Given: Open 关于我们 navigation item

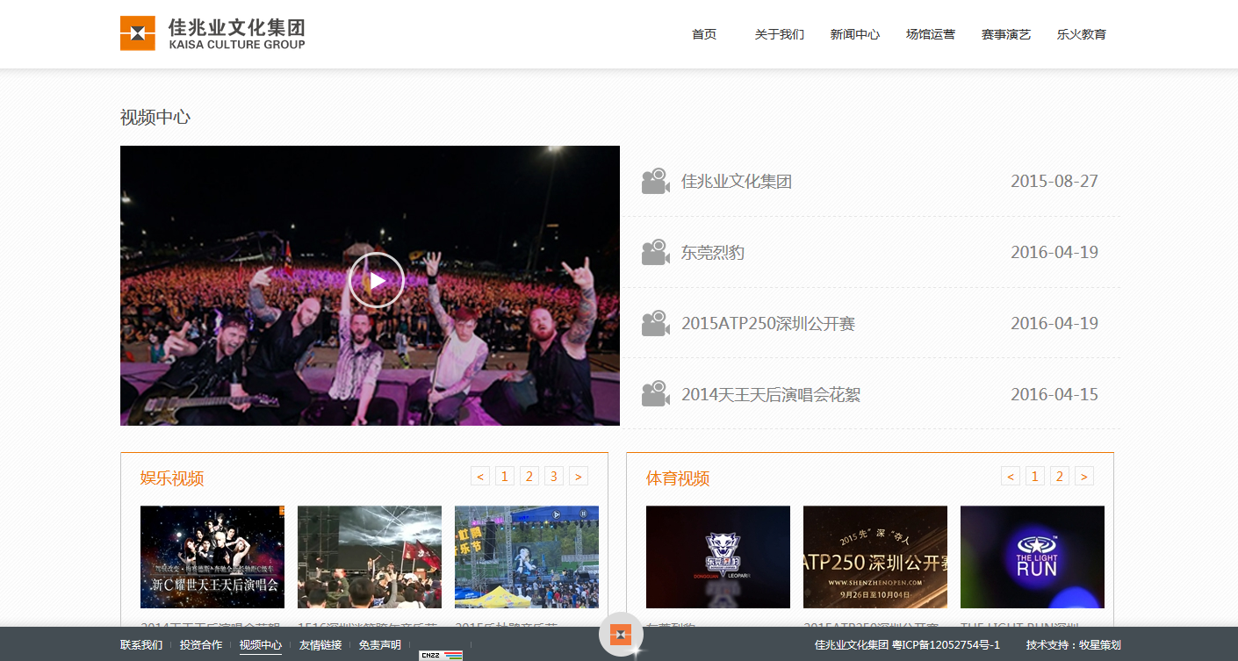Looking at the screenshot, I should click(780, 34).
